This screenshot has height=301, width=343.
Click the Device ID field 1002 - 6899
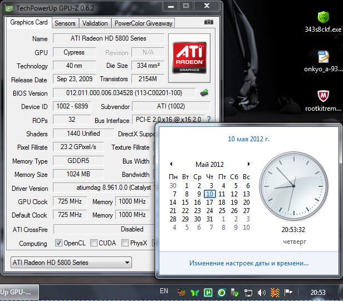point(72,106)
